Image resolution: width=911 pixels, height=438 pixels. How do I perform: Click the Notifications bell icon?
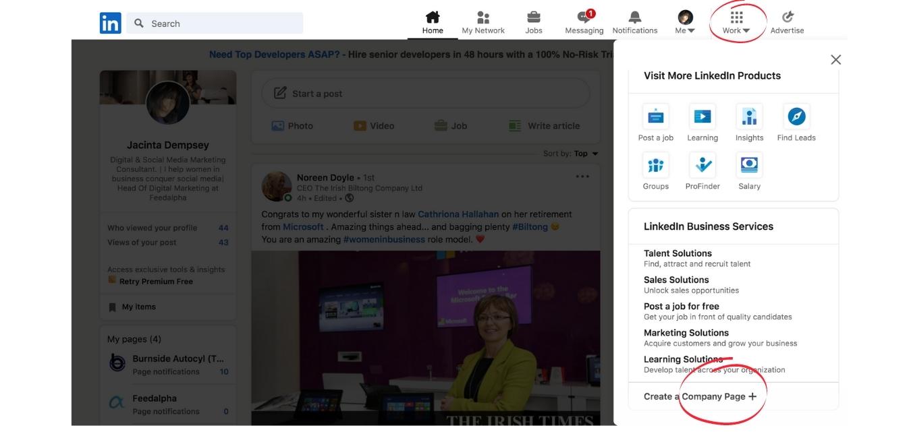pyautogui.click(x=634, y=18)
